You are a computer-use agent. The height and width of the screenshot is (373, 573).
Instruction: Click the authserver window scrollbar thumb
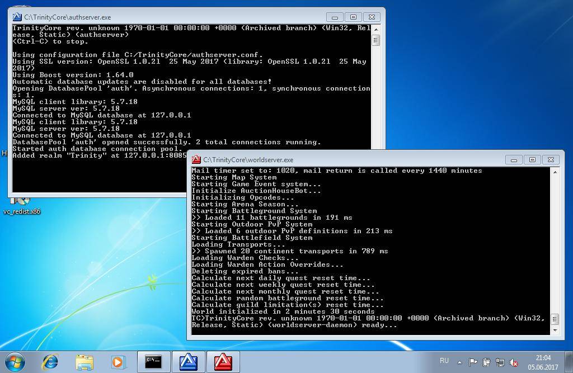(376, 40)
